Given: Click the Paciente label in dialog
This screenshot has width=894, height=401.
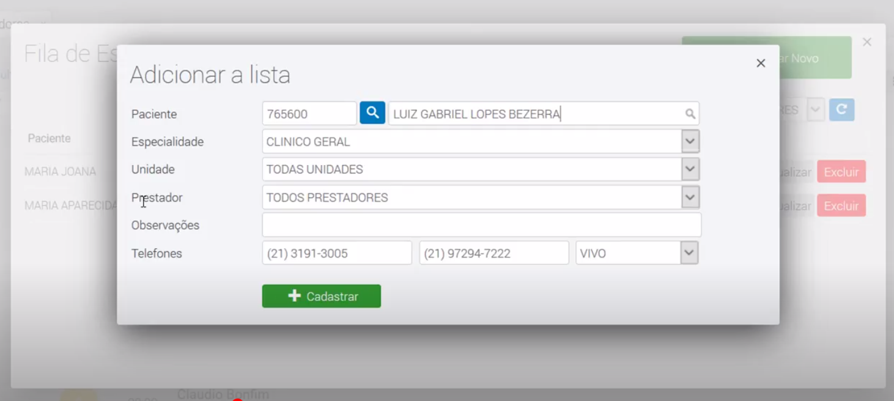Looking at the screenshot, I should pyautogui.click(x=154, y=114).
